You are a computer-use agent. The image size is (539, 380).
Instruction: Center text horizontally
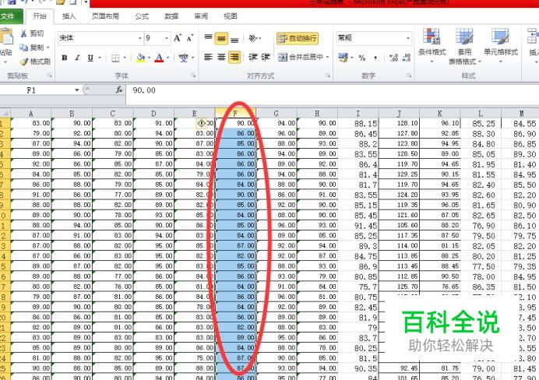(221, 57)
